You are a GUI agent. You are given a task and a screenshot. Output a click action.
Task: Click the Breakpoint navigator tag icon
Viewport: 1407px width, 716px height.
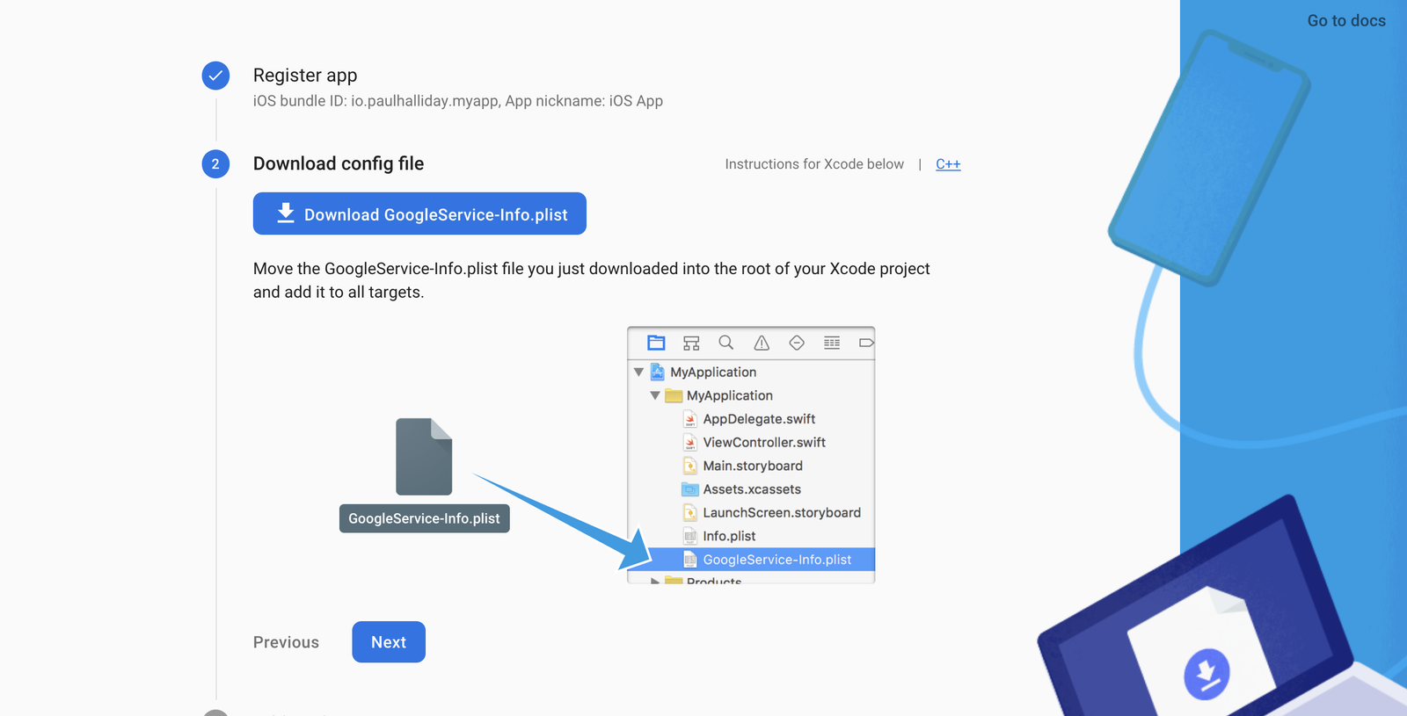866,343
